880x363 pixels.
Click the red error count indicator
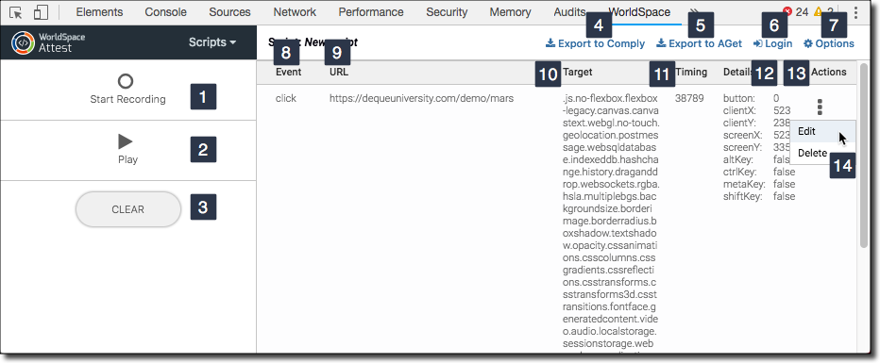[x=795, y=11]
